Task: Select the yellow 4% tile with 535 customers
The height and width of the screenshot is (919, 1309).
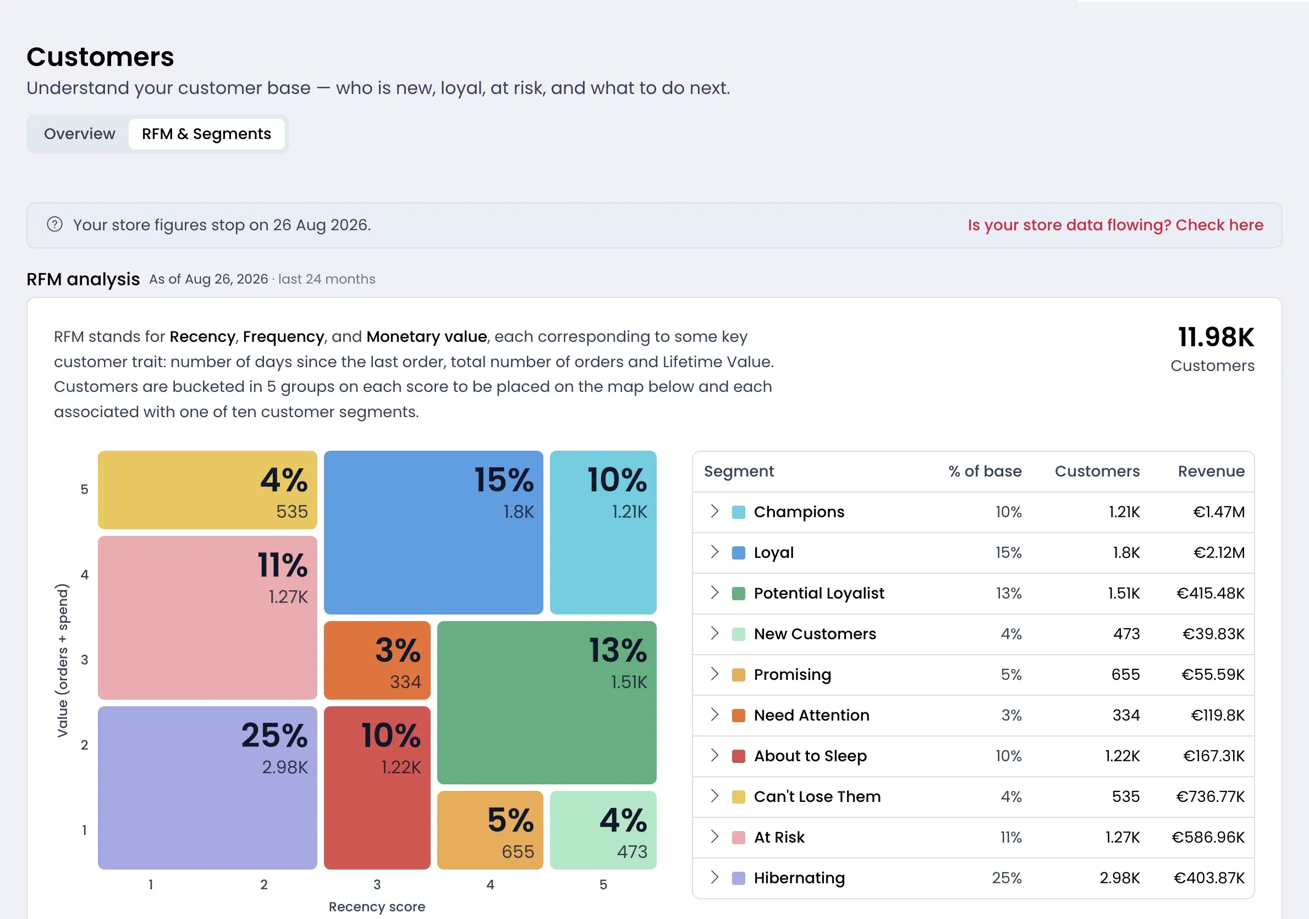Action: point(207,490)
